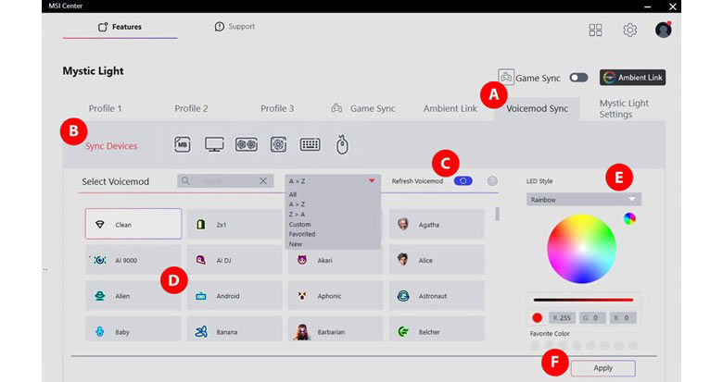Click the Game Sync controller icon near toggle
723x382 pixels.
(506, 77)
